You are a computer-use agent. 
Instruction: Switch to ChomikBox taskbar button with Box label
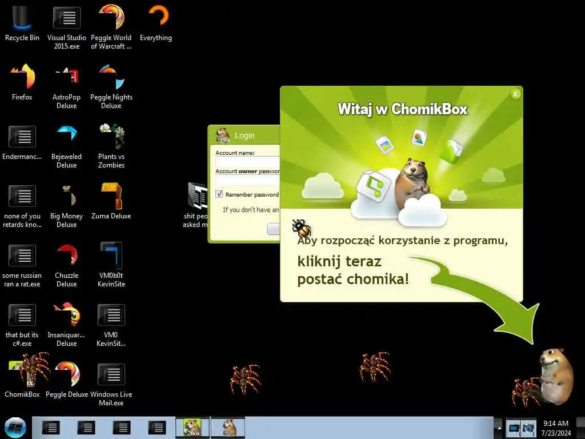[x=193, y=428]
